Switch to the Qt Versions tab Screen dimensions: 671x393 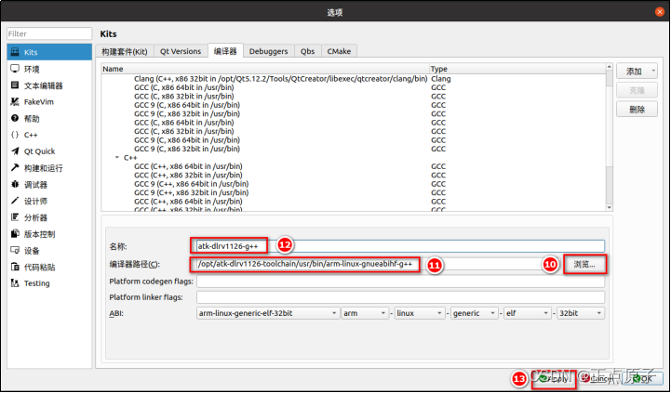[x=181, y=51]
